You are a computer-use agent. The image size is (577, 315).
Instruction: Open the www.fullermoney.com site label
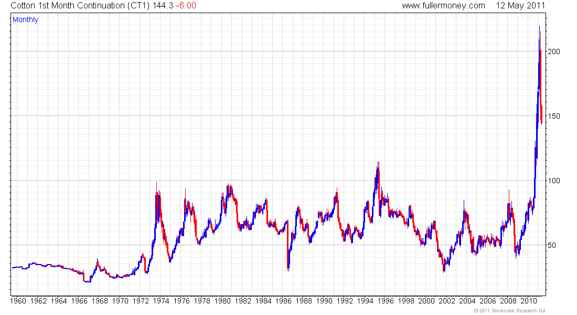coord(443,6)
